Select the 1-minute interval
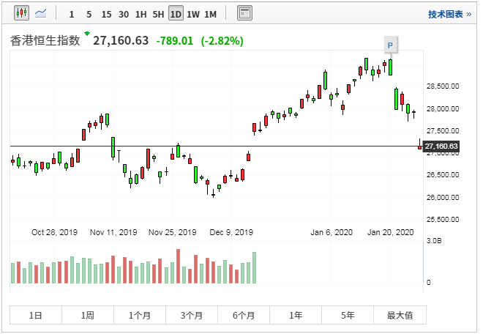483x334 pixels. click(x=71, y=14)
